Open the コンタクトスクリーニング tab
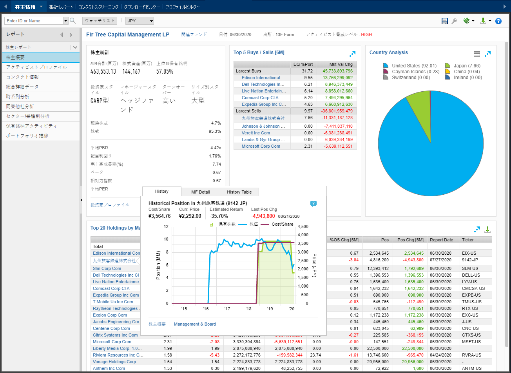Viewport: 511px width, 373px height. [x=98, y=7]
